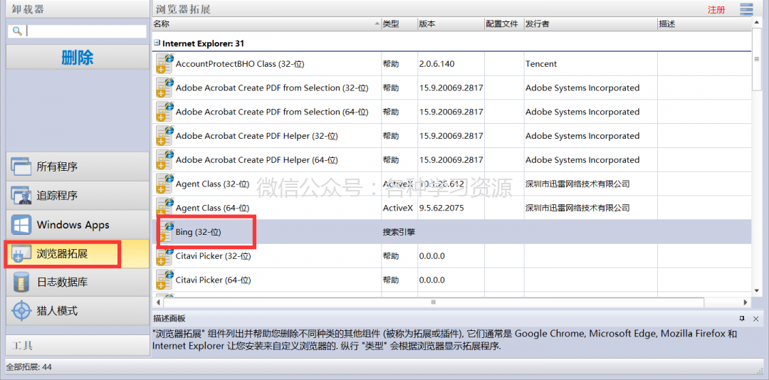Screen dimensions: 769x380
Task: Focus the search input field
Action: point(78,31)
